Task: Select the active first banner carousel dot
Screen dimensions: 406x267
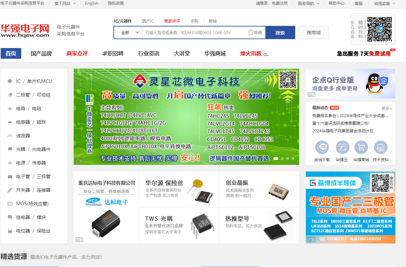Action: [x=276, y=159]
